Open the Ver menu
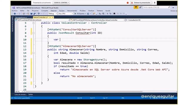 pyautogui.click(x=28, y=11)
